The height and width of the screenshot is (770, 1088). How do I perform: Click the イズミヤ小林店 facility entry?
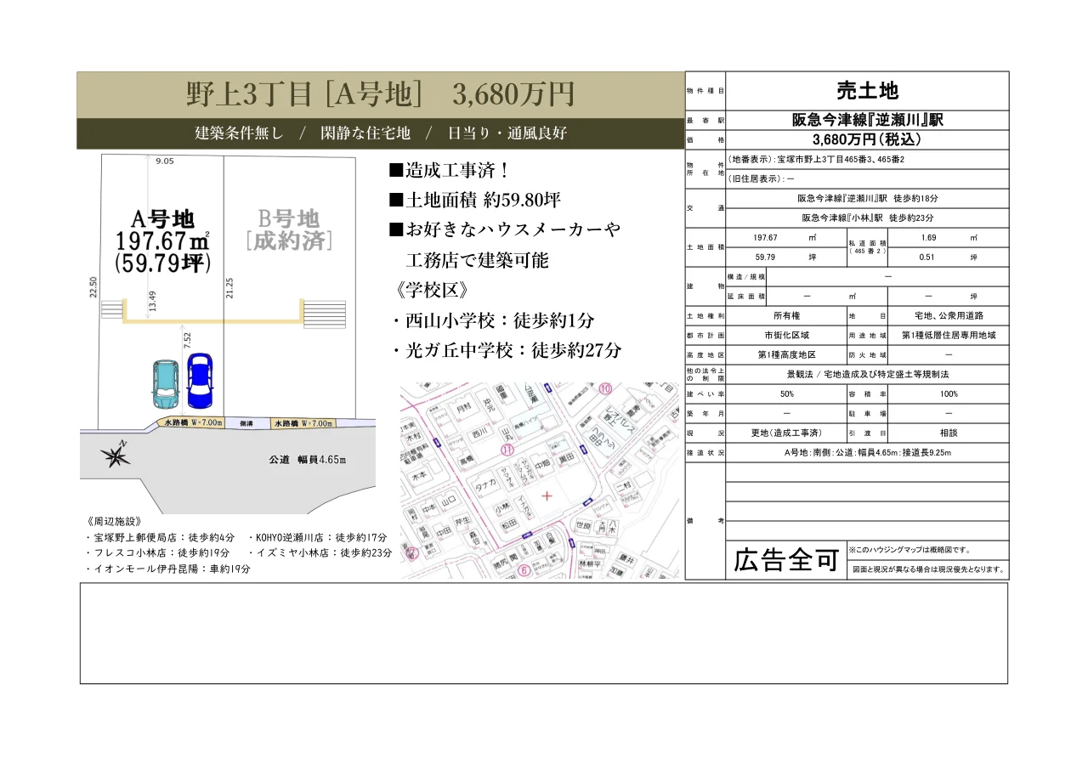point(320,553)
